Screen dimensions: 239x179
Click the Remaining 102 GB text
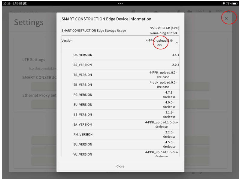pos(164,33)
